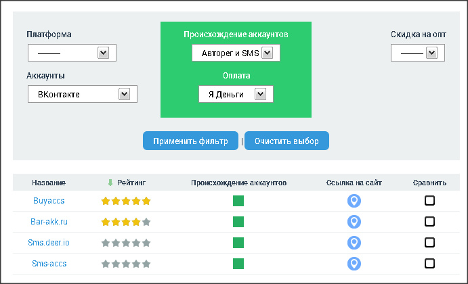Open the Sms.deer.io name link
Screen dimensions: 468x284
pyautogui.click(x=49, y=243)
